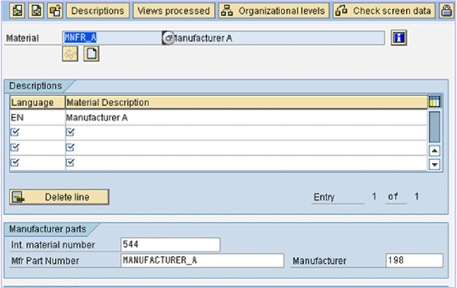This screenshot has width=457, height=288.
Task: Click the Mfr Part Number label
Action: point(45,261)
